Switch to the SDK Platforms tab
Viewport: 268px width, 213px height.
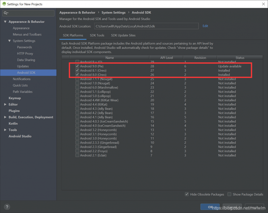tap(73, 35)
